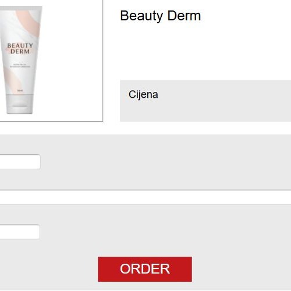This screenshot has height=291, width=291.
Task: Click the product image frame's bottom border
Action: click(x=51, y=121)
